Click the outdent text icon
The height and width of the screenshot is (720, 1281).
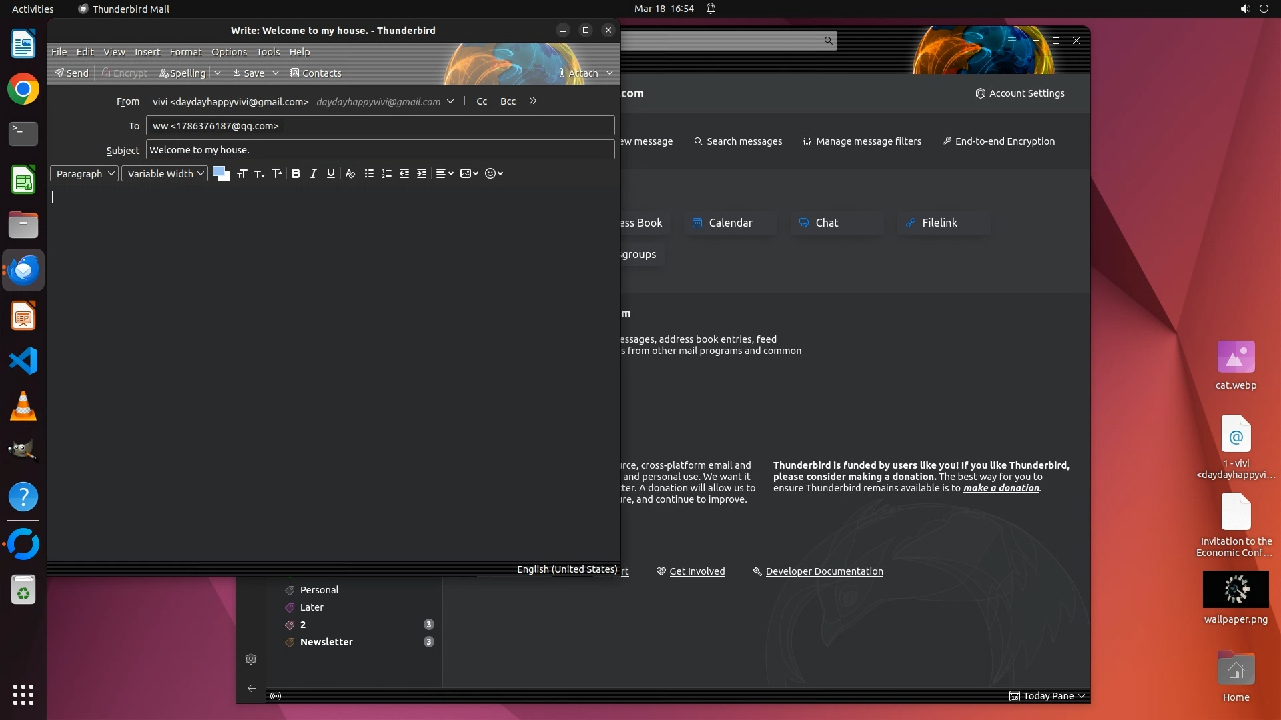pyautogui.click(x=404, y=173)
